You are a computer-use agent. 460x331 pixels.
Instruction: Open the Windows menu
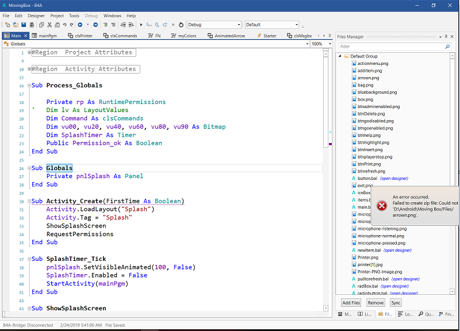(112, 16)
